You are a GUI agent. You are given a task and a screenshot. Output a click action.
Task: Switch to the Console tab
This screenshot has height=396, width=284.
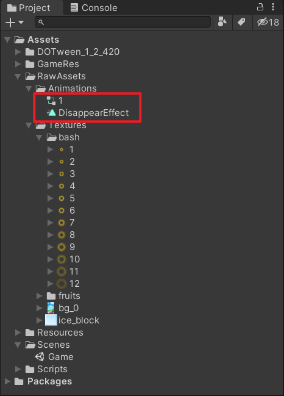click(94, 8)
